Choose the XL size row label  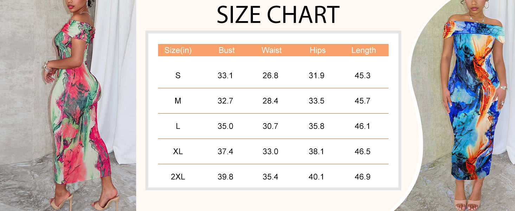click(178, 152)
